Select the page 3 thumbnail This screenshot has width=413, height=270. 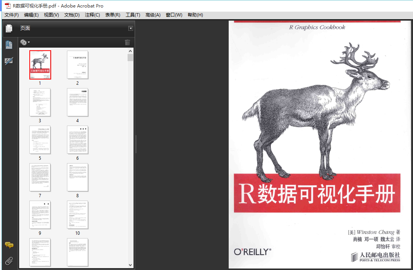(40, 102)
